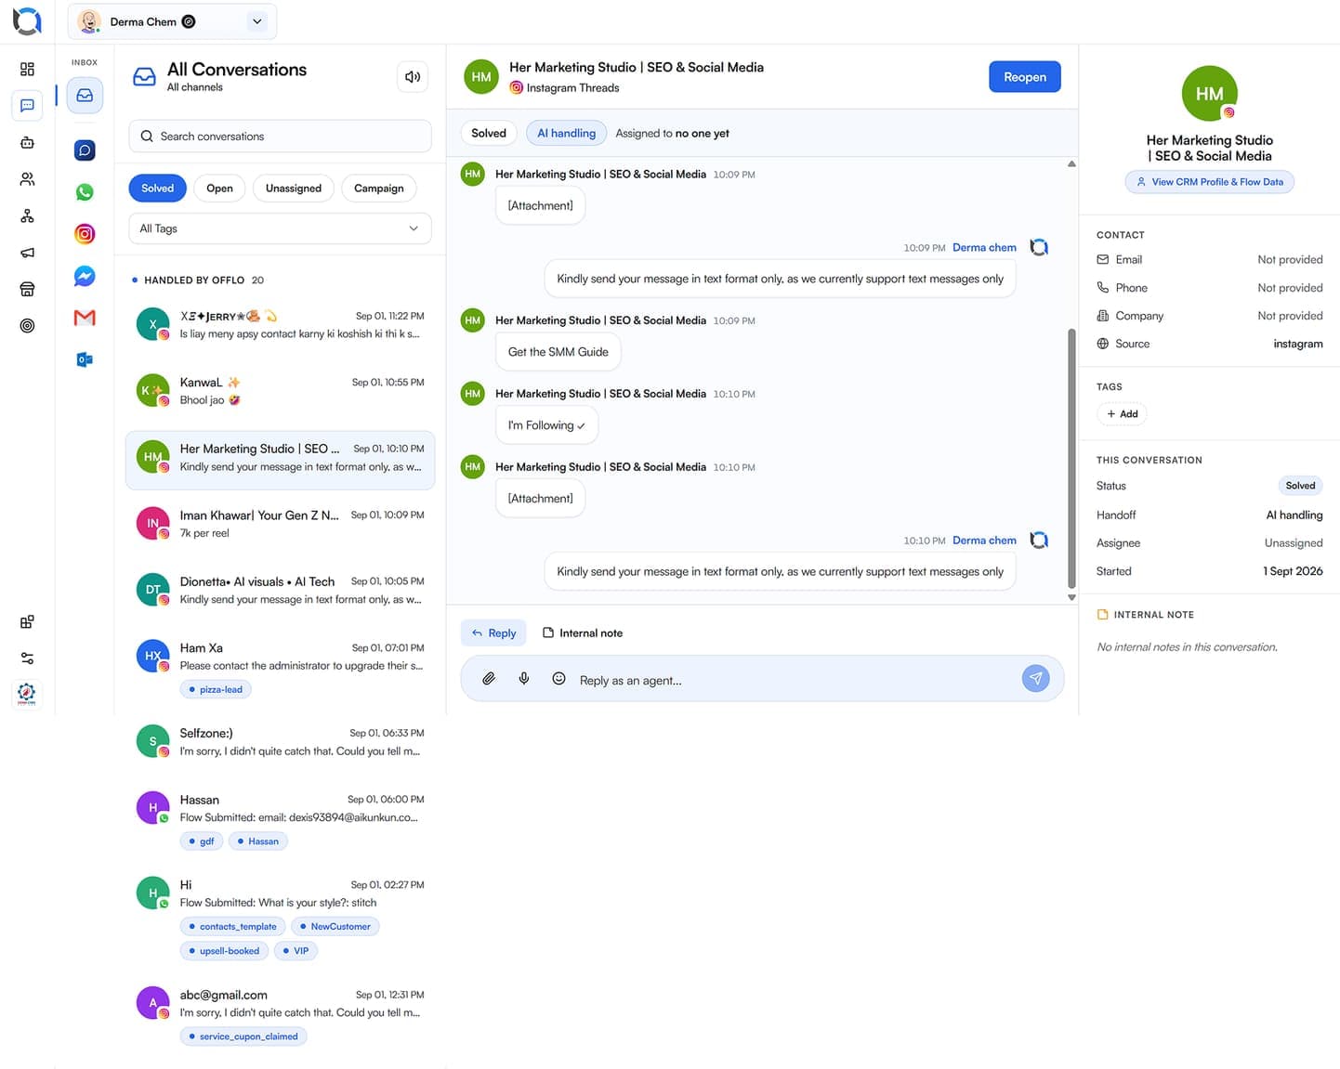Open the Messenger channel inbox
This screenshot has height=1069, width=1340.
click(85, 276)
